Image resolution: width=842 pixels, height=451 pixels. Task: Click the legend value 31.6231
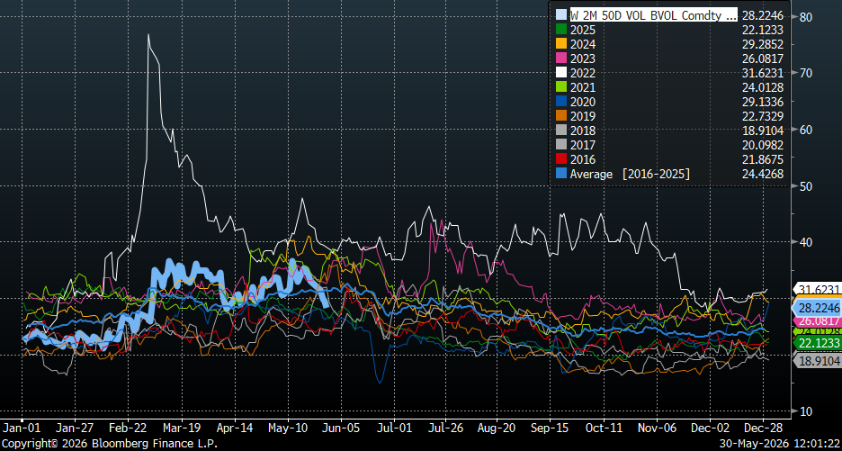[x=763, y=73]
